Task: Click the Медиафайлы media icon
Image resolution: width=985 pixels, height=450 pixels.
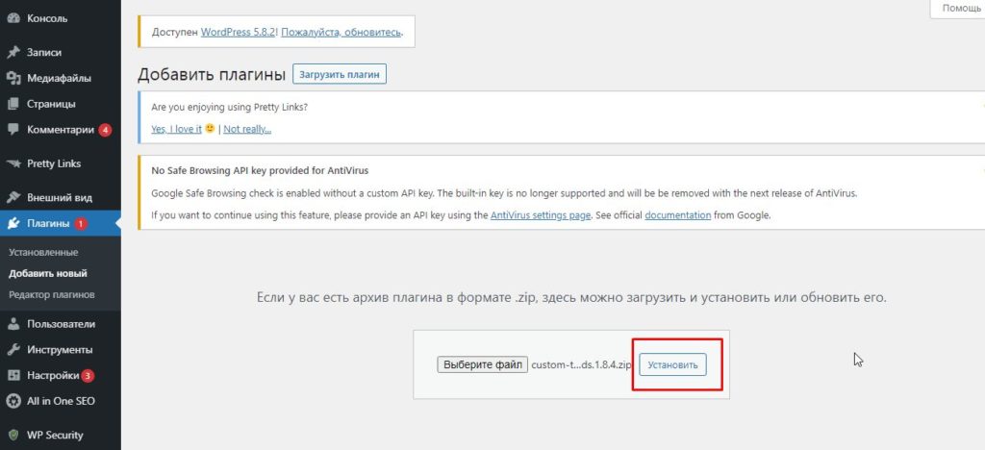Action: point(13,78)
